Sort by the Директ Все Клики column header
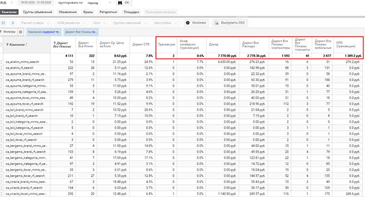 coord(86,45)
